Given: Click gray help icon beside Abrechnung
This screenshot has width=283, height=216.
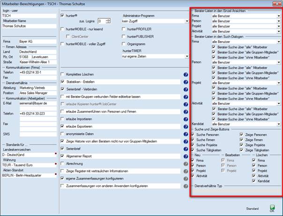Looking at the screenshot, I should click(x=186, y=164).
